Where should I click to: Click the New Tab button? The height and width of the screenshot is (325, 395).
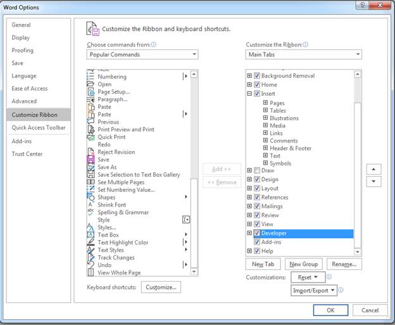(x=263, y=264)
